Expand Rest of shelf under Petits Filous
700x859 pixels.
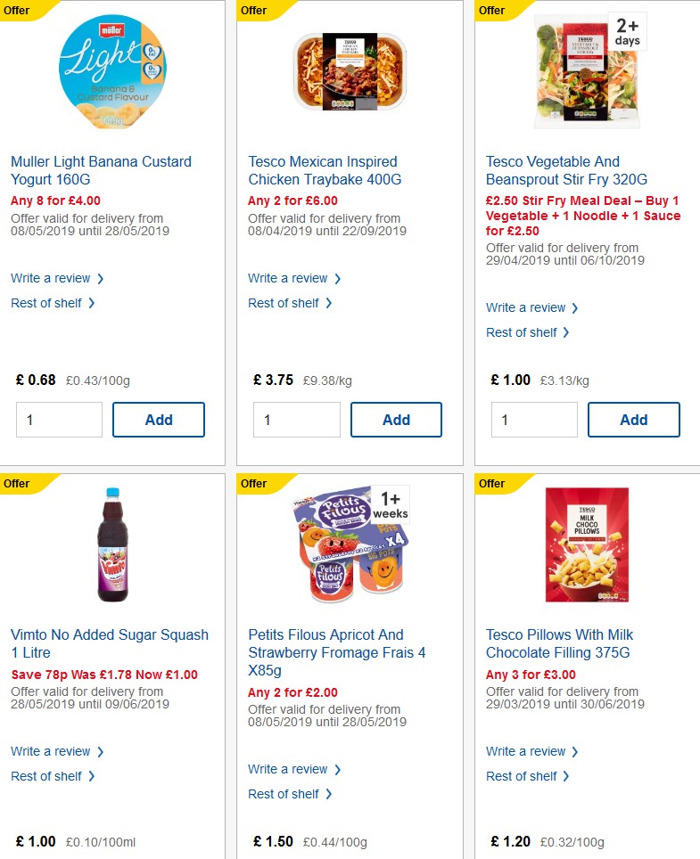tap(284, 794)
